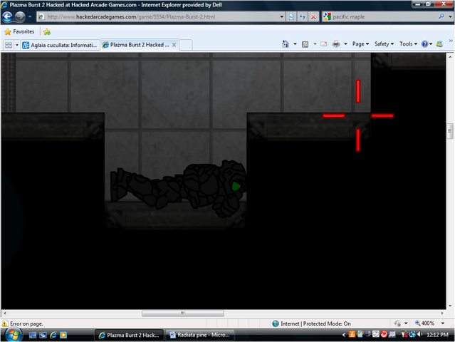Click the browser Back arrow button

coord(7,16)
